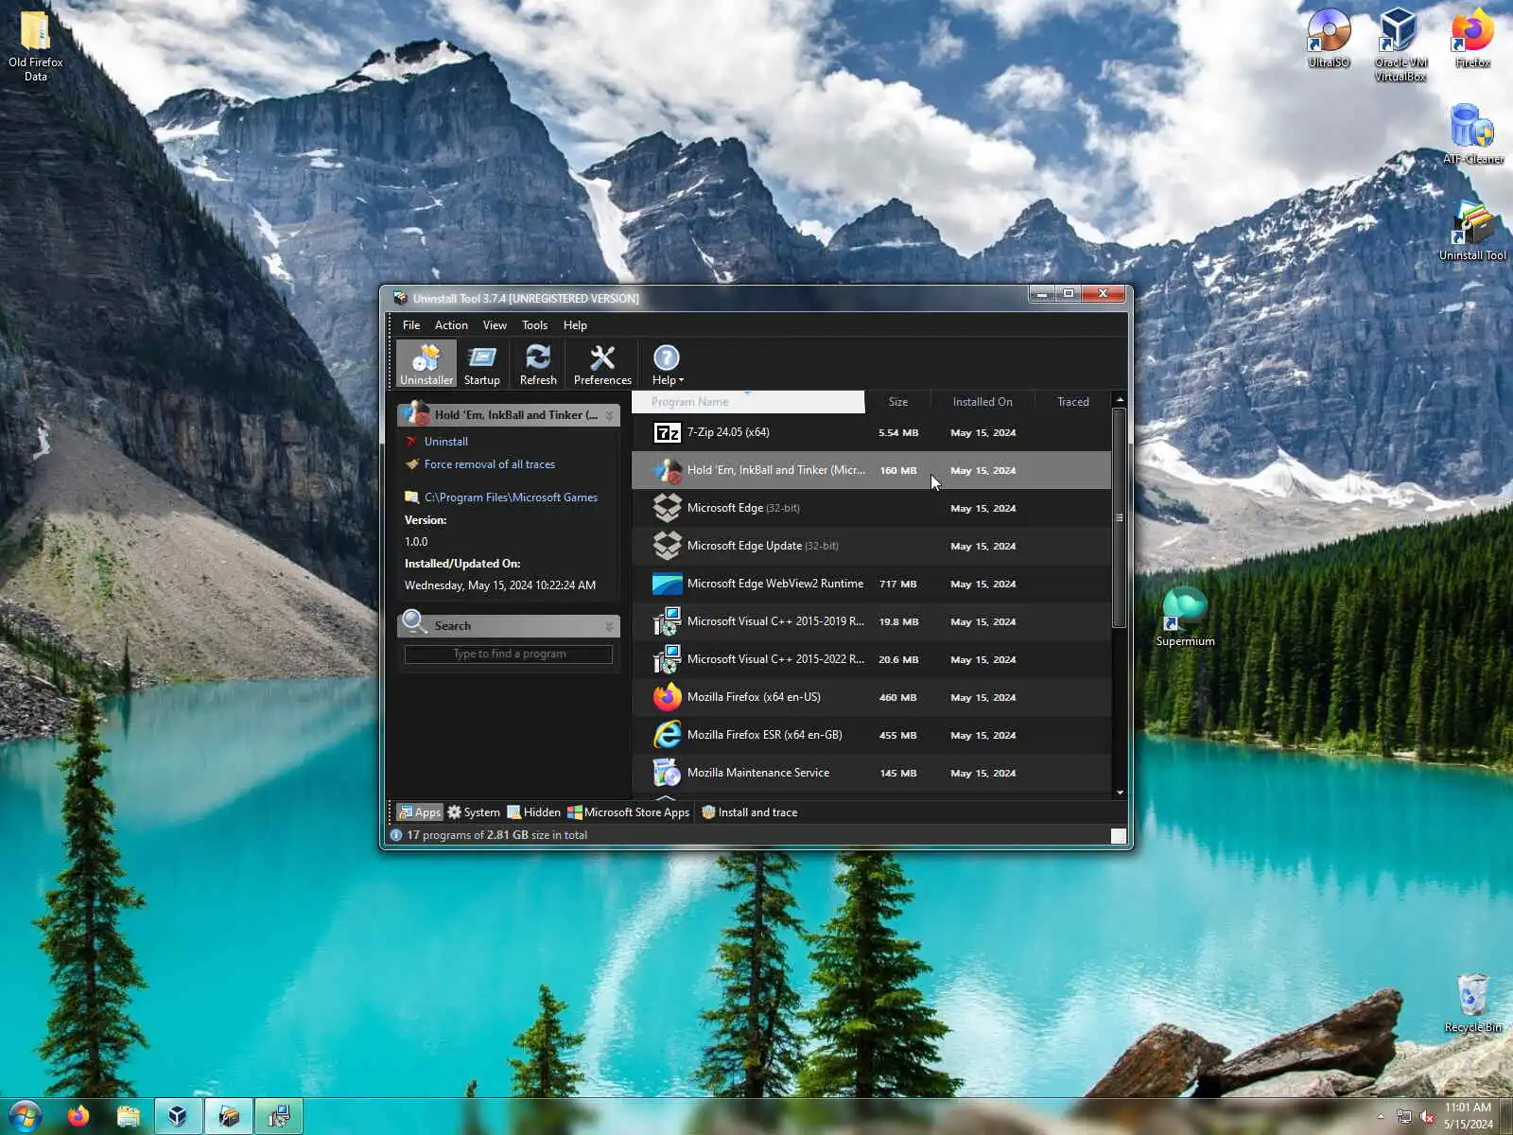This screenshot has width=1513, height=1135.
Task: Select Mozilla Maintenance Service icon
Action: click(x=667, y=773)
